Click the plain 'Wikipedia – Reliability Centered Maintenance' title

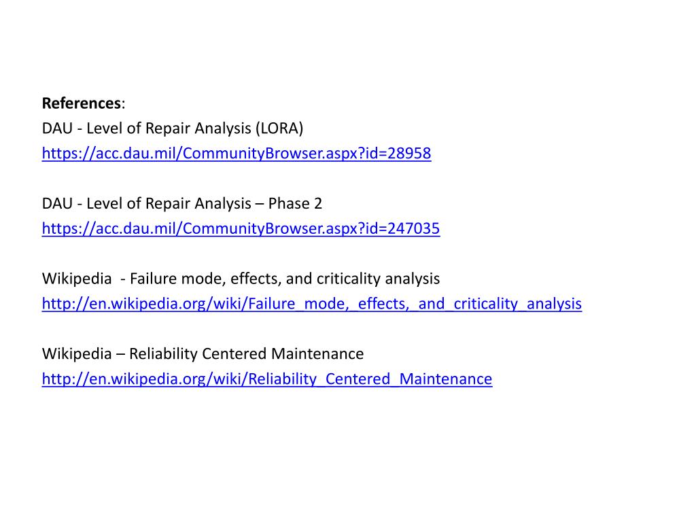tap(203, 353)
